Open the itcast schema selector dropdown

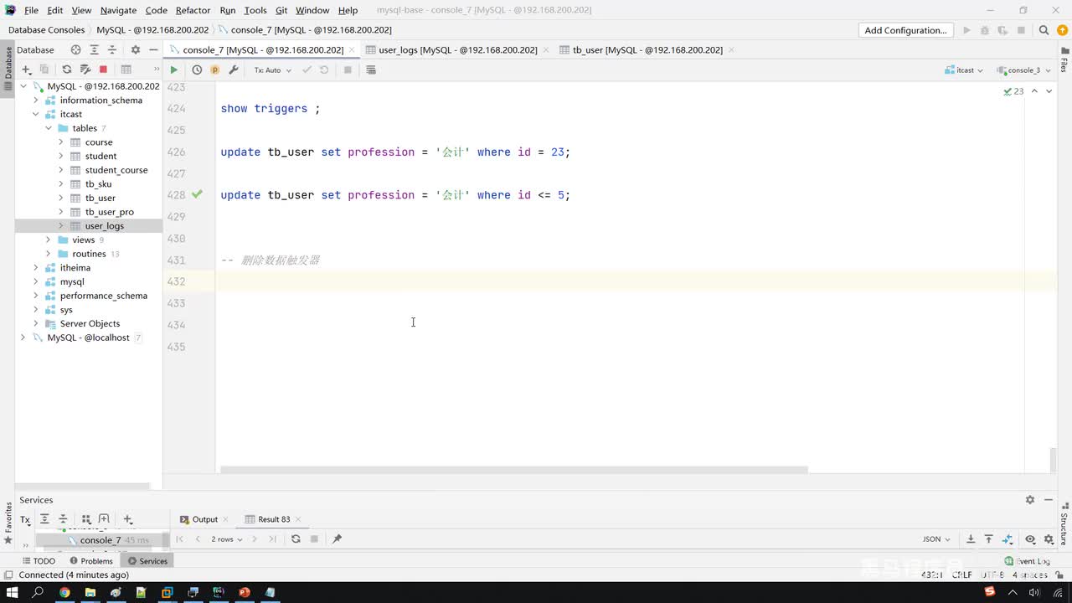point(964,70)
